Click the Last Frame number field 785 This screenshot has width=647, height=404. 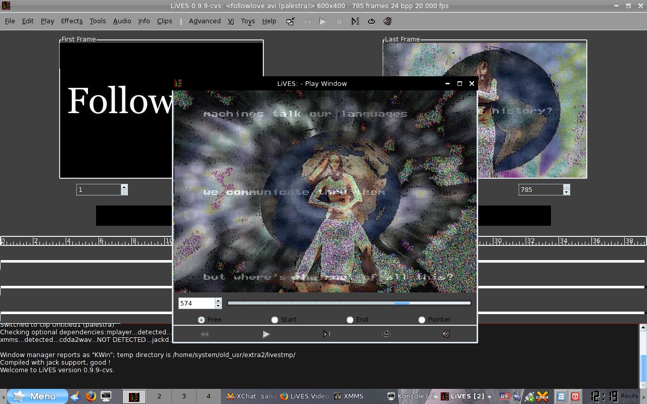[541, 190]
